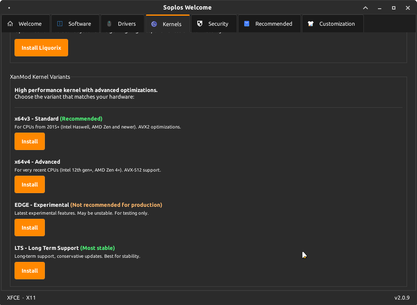Image resolution: width=417 pixels, height=305 pixels.
Task: Install the EDGE Experimental XanMod kernel
Action: point(29,228)
